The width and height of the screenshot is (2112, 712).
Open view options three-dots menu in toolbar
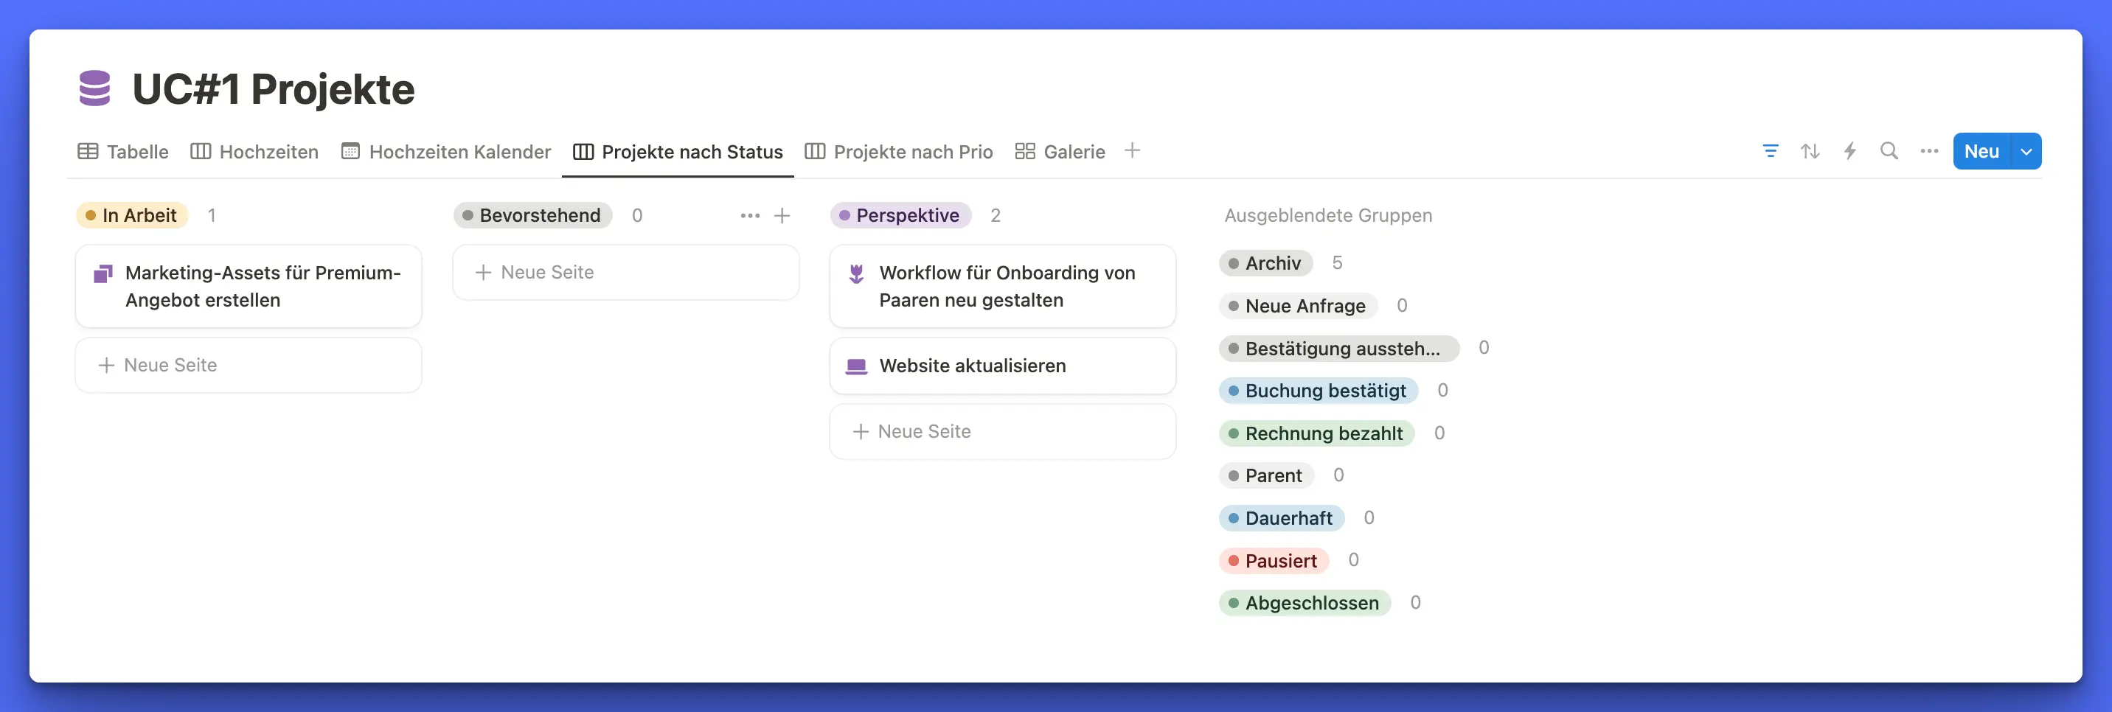(x=1928, y=151)
